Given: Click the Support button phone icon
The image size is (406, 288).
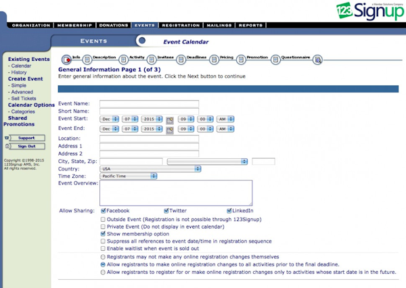Looking at the screenshot, I should click(x=7, y=138).
